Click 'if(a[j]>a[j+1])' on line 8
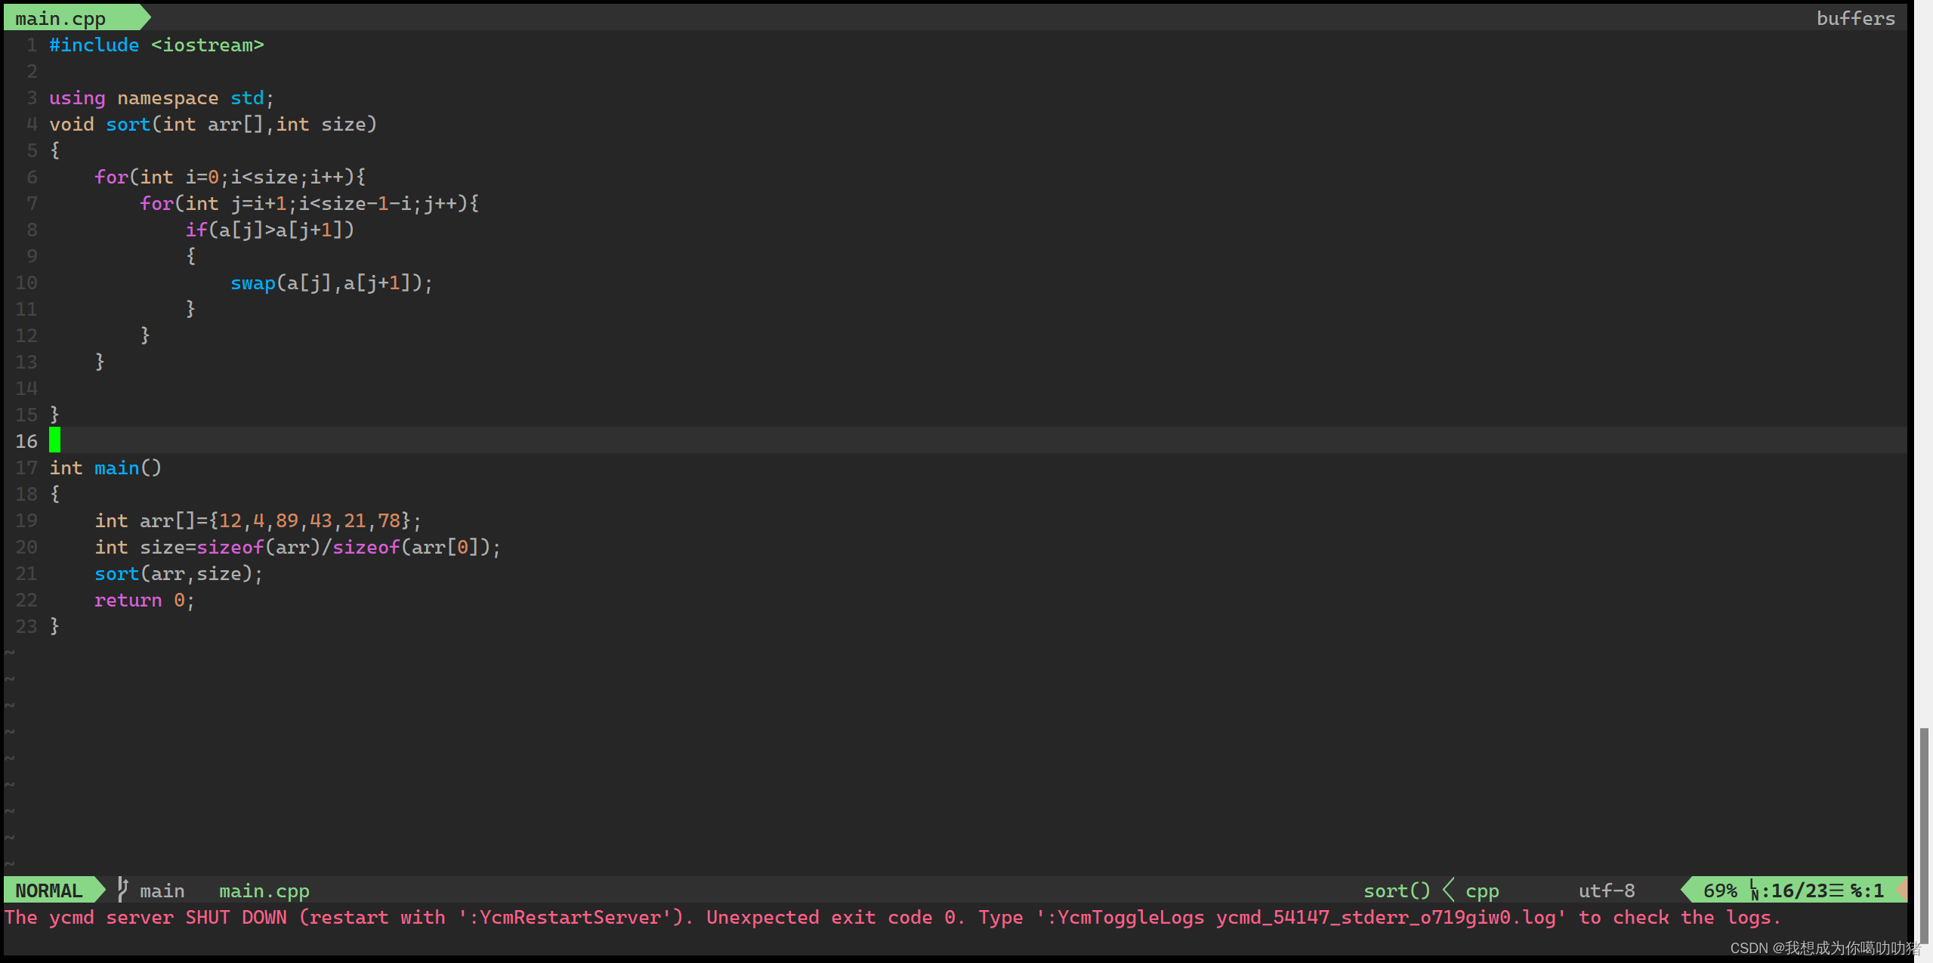Image resolution: width=1933 pixels, height=963 pixels. (270, 230)
